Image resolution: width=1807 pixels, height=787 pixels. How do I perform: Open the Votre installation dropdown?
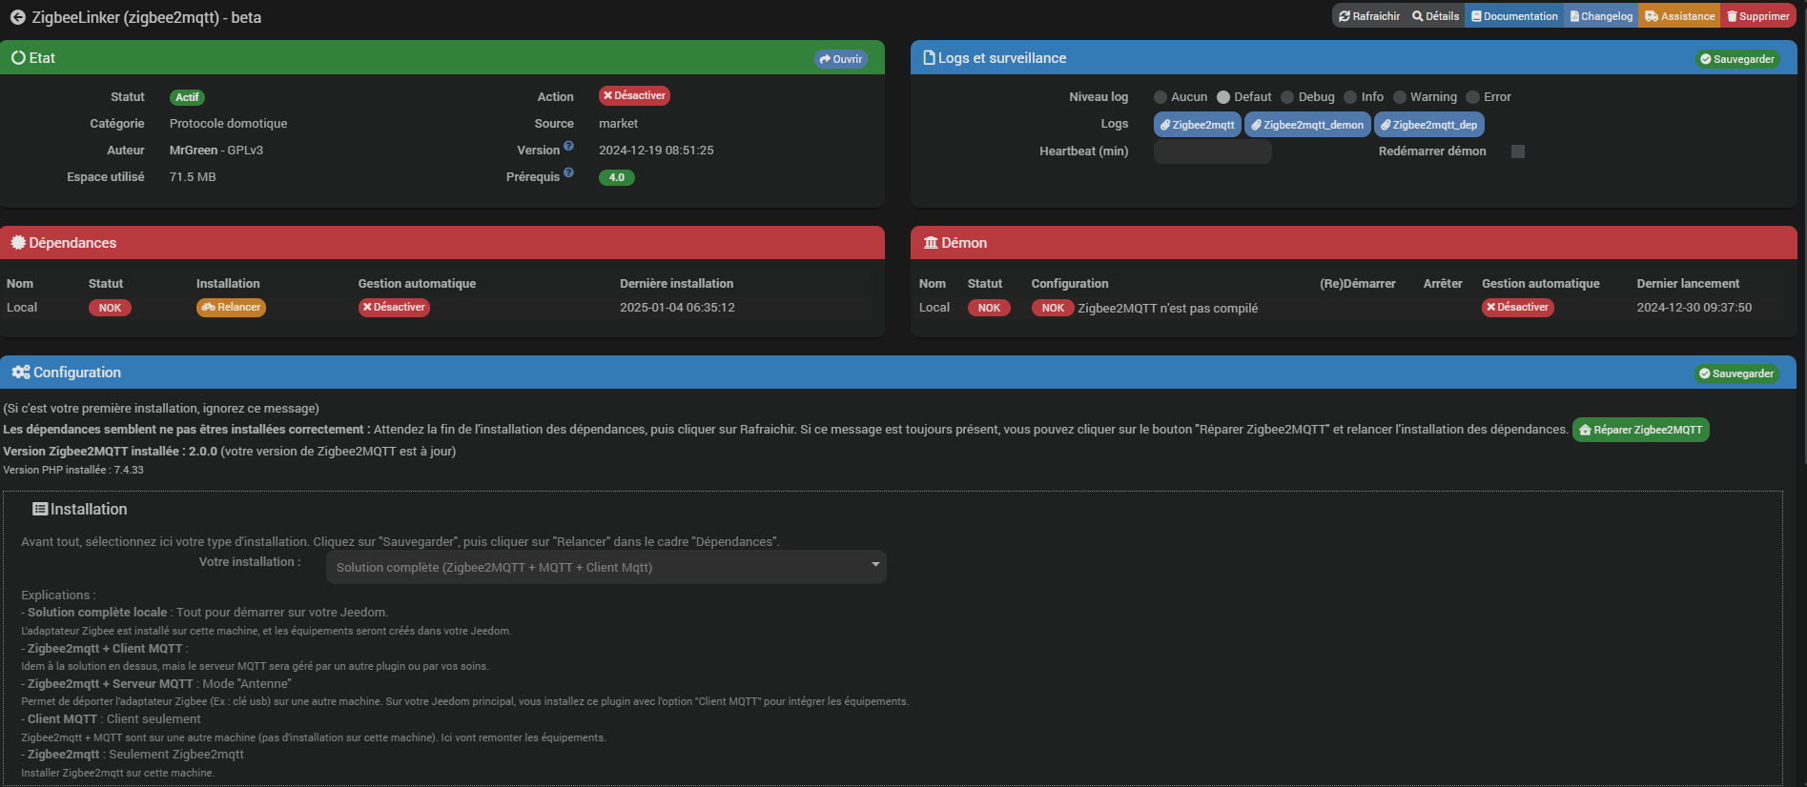tap(606, 567)
